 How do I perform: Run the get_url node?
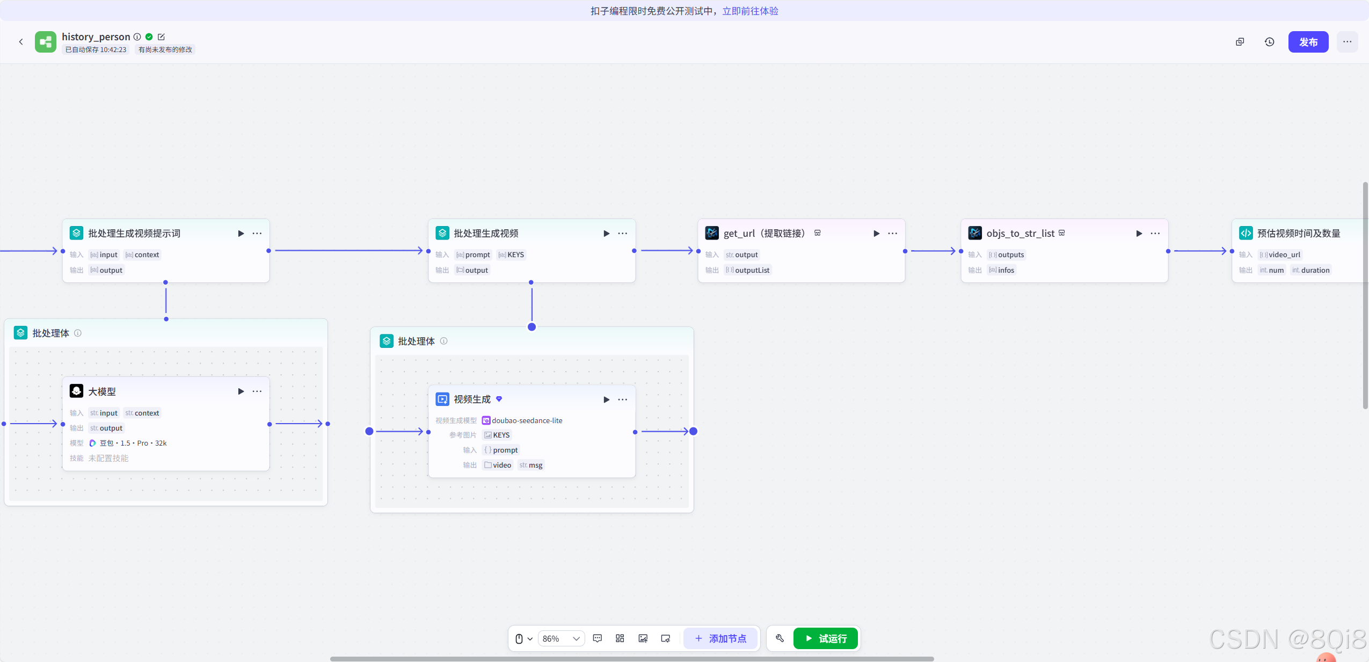point(876,234)
